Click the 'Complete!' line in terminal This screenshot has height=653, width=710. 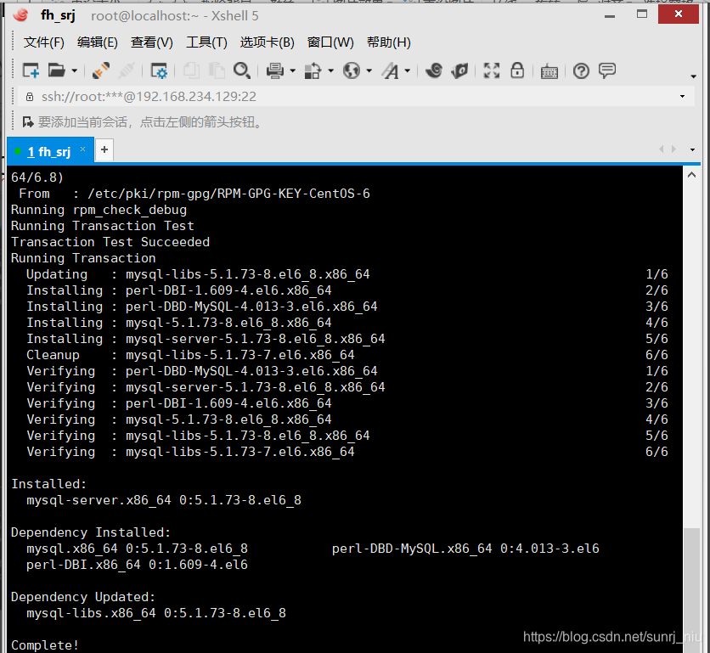tap(45, 645)
